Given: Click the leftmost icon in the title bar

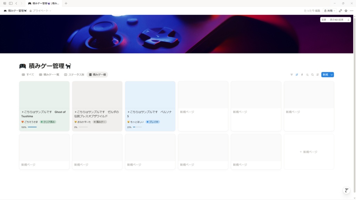Looking at the screenshot, I should pyautogui.click(x=5, y=3).
